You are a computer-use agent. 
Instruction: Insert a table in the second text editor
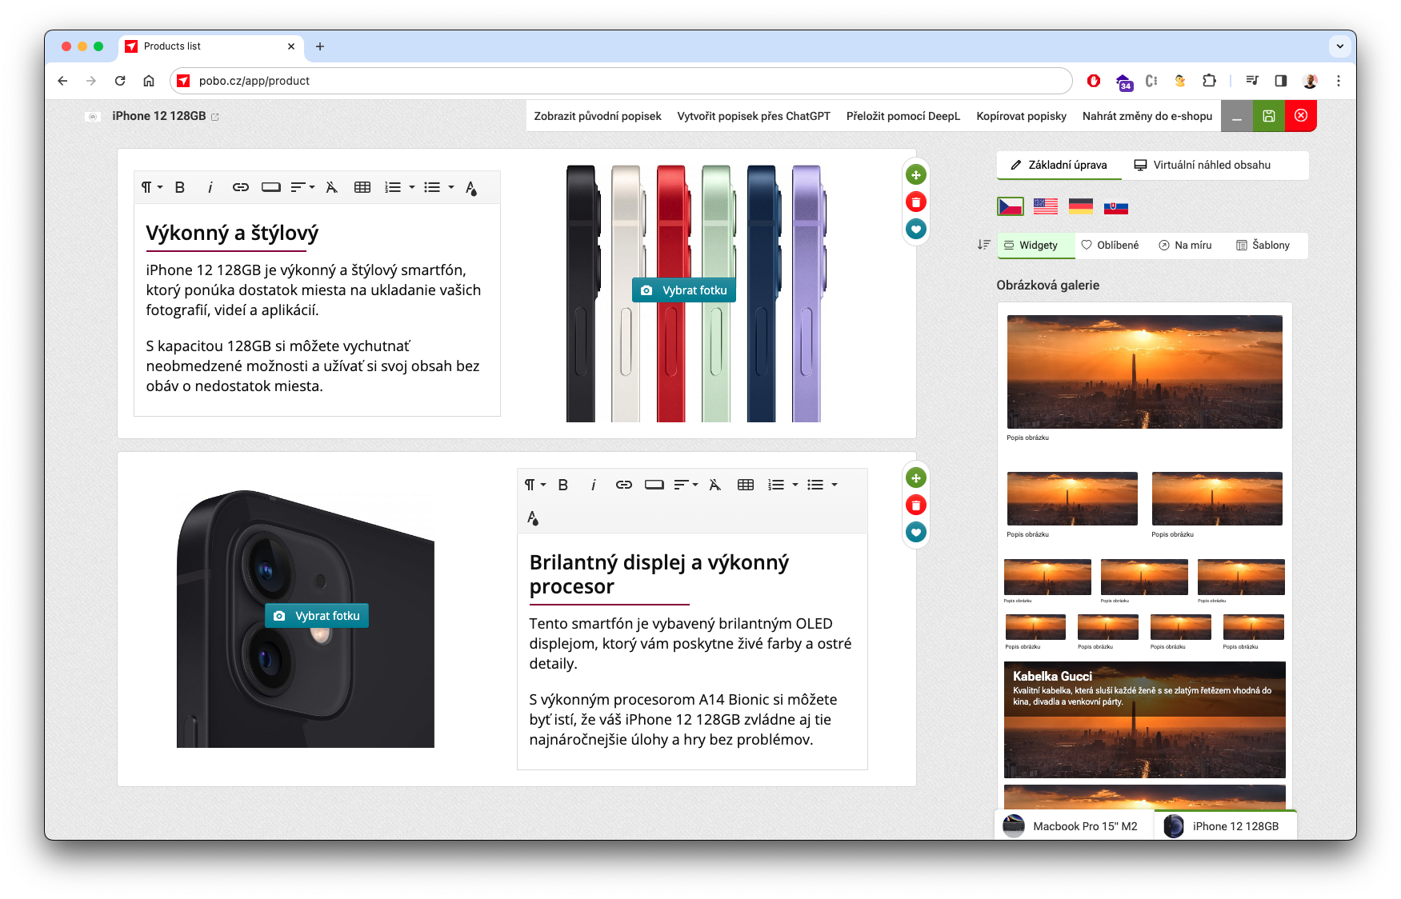746,485
